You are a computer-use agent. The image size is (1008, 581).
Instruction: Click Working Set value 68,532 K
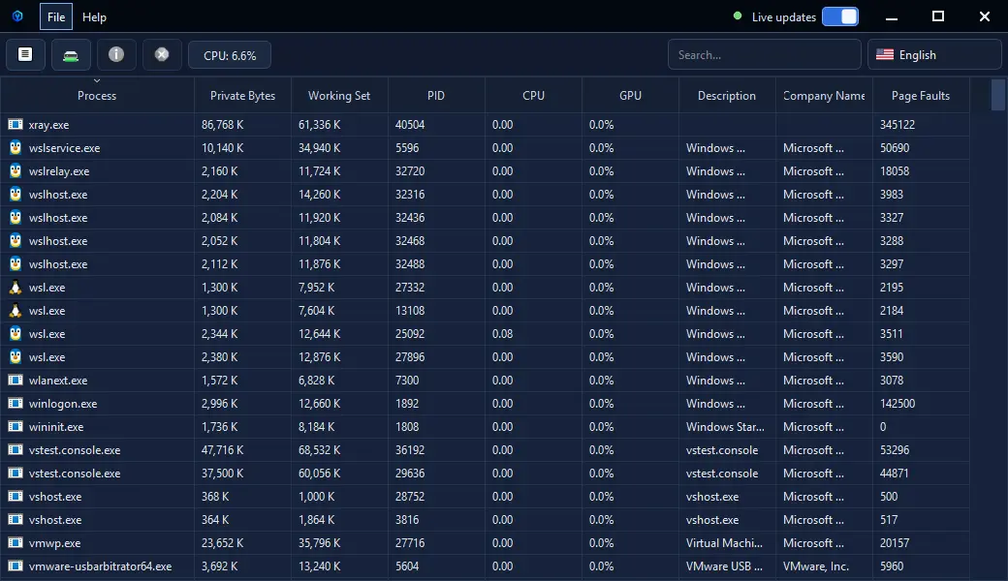coord(320,450)
